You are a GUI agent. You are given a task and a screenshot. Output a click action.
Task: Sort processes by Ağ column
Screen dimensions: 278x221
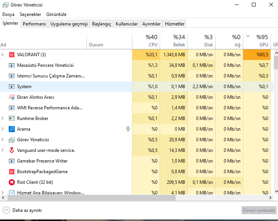click(x=229, y=41)
